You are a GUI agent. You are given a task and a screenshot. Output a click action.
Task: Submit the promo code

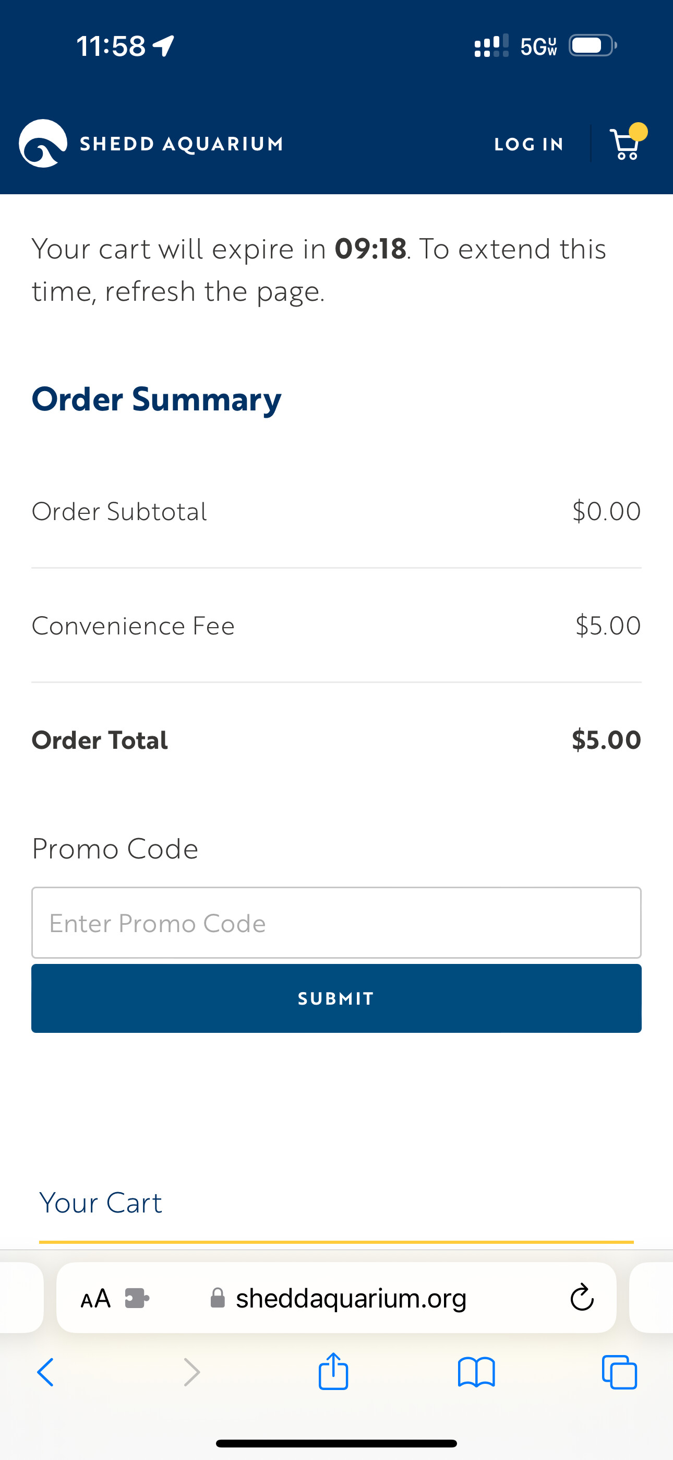point(336,998)
